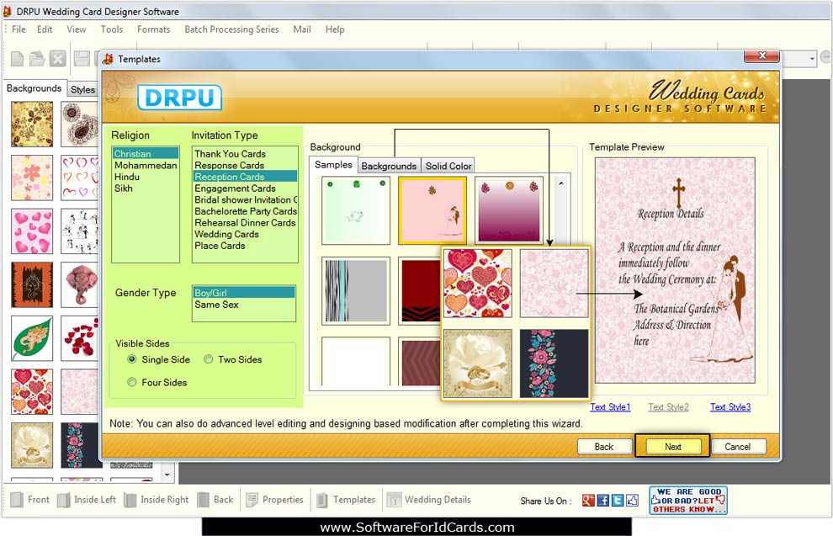Select the orange tribal background thumbnail in sidebar
Image resolution: width=833 pixels, height=536 pixels.
32,284
